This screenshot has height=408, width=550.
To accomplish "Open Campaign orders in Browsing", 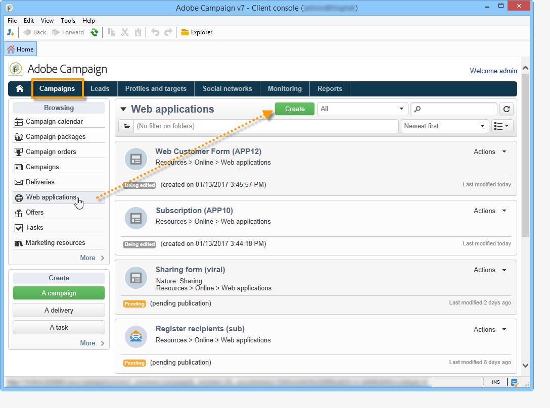I will 59,152.
